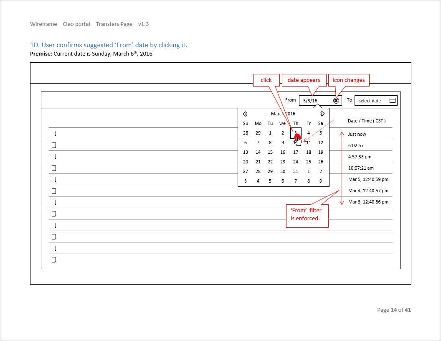
Task: Click the 'Sa' weekday header
Action: coord(321,123)
